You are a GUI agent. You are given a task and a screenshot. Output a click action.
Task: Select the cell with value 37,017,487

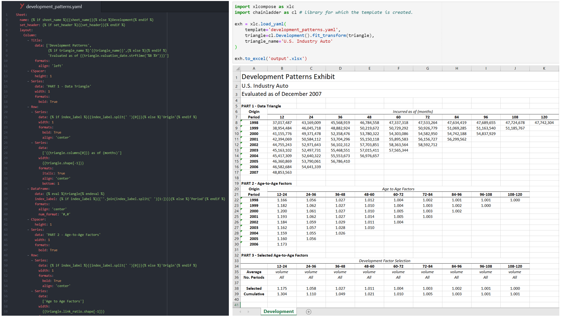coord(282,122)
